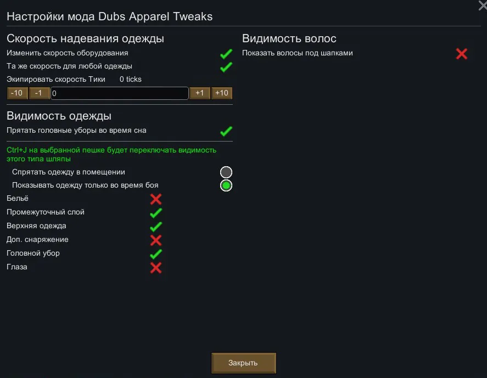The width and height of the screenshot is (487, 378).
Task: Select "Показывать одежду только во время боя" radio
Action: tap(226, 185)
